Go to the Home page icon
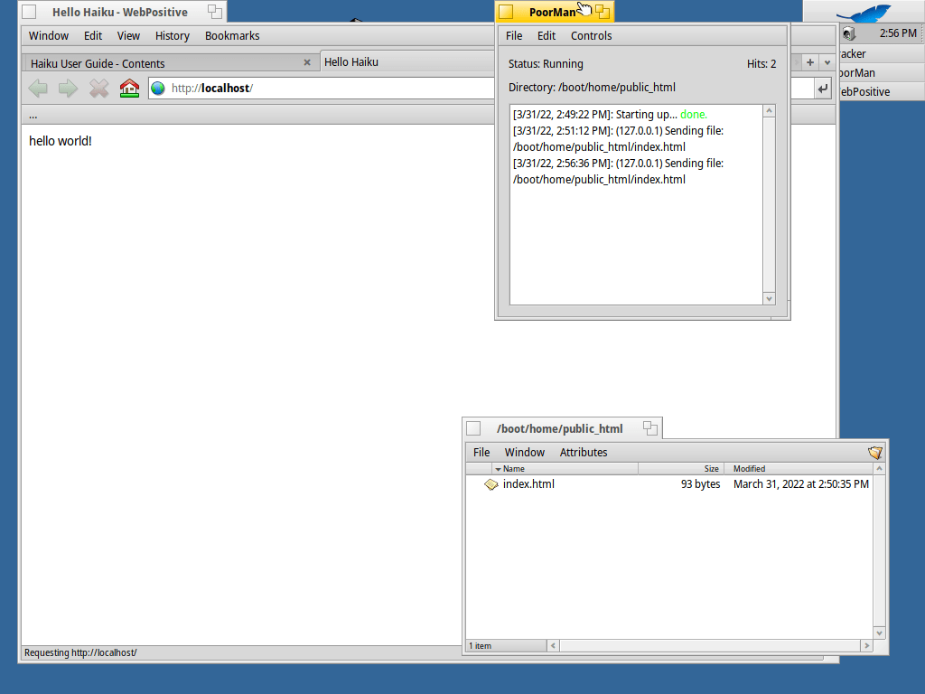This screenshot has height=694, width=925. [129, 89]
